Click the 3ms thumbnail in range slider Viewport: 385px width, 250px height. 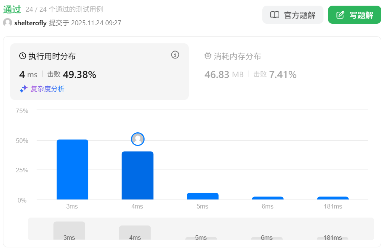[x=69, y=231]
